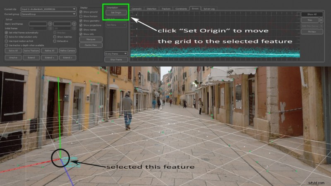
Task: Click the Set Origin button
Action: pos(116,12)
